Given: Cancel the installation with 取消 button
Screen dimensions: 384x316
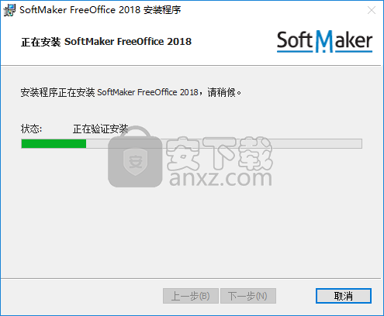Looking at the screenshot, I should click(344, 296).
